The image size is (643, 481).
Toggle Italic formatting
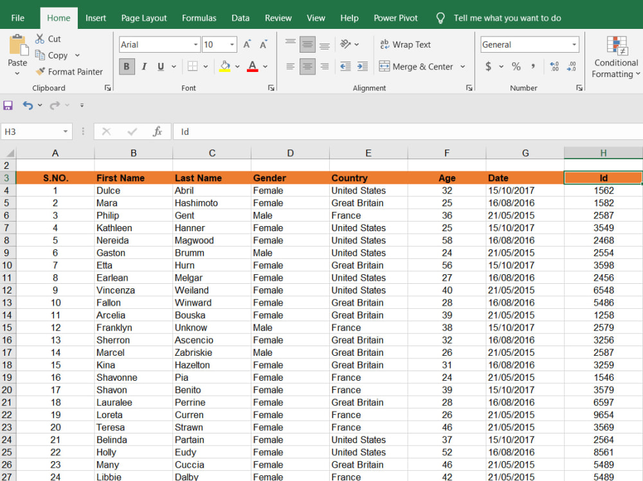click(x=144, y=66)
